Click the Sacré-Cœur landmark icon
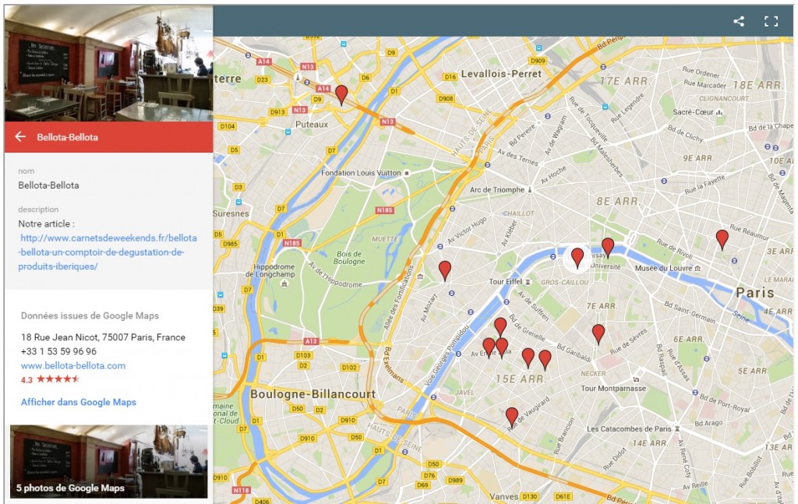 tap(719, 112)
